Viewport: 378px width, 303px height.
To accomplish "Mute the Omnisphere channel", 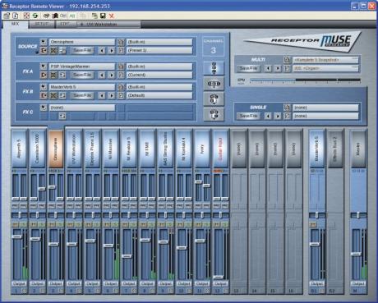I will 52,224.
